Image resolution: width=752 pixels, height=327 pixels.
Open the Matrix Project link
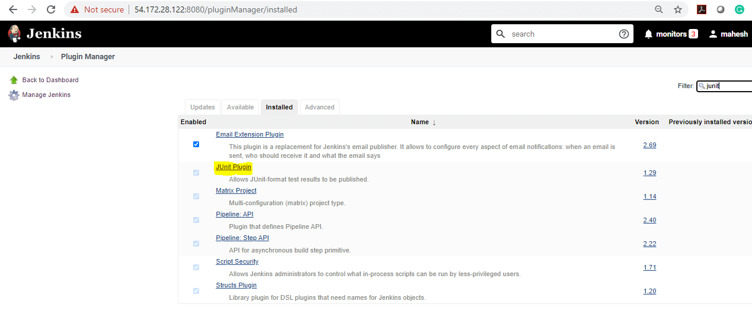(236, 191)
